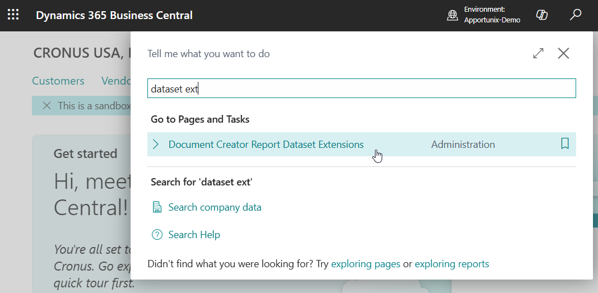Select the Search company data link
The height and width of the screenshot is (293, 598).
point(215,207)
